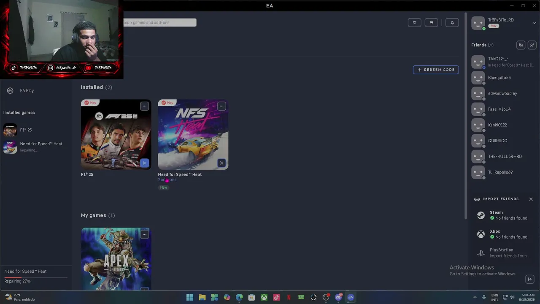Click the add friend icon
This screenshot has height=304, width=540.
click(532, 45)
